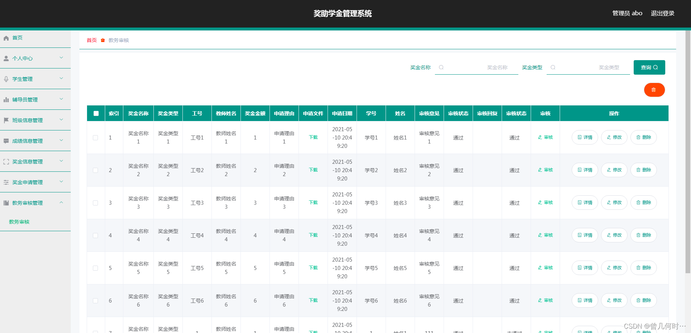This screenshot has width=691, height=333.
Task: Click the home icon in sidebar
Action: pyautogui.click(x=6, y=38)
